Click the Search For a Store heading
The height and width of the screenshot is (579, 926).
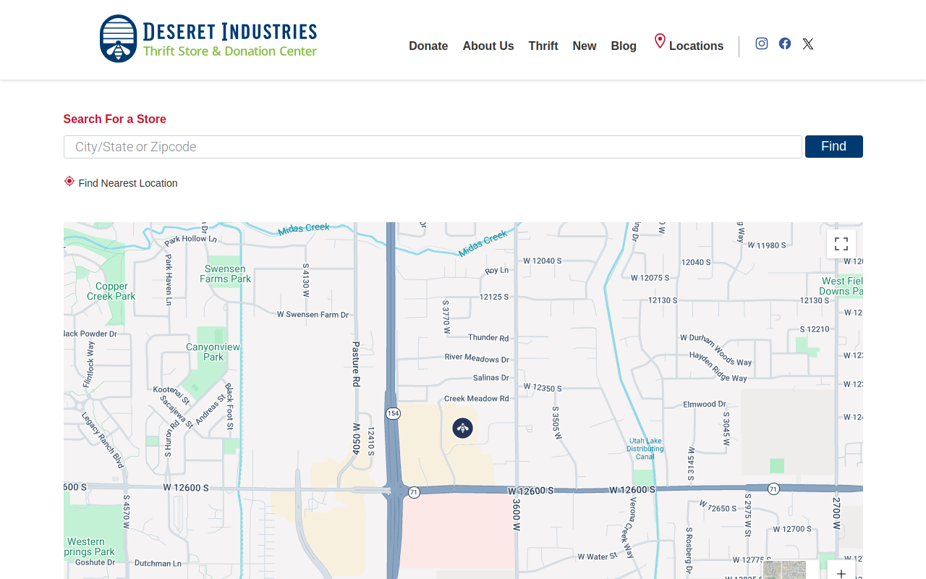pos(114,119)
